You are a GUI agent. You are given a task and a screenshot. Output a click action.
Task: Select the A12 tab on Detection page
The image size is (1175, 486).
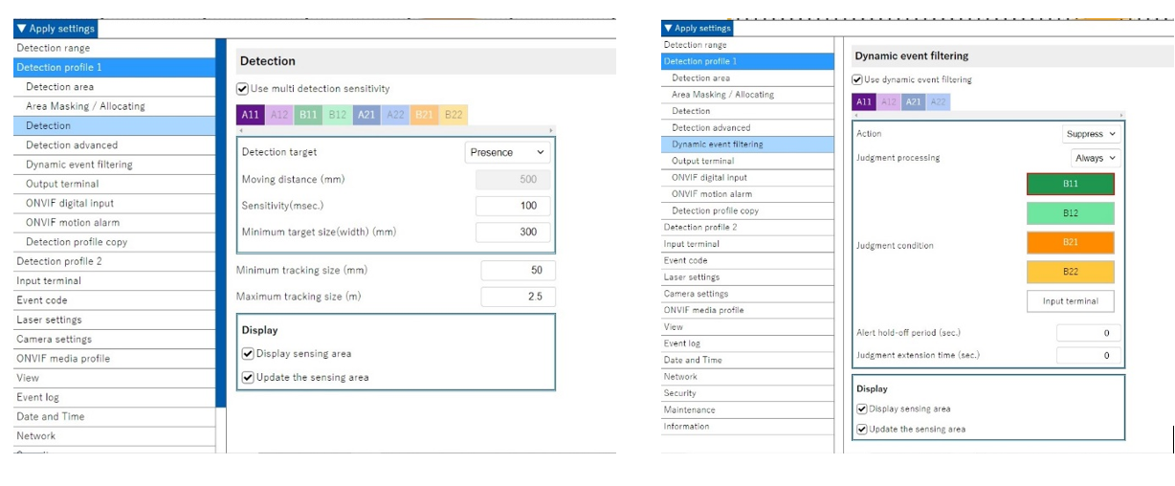tap(279, 115)
